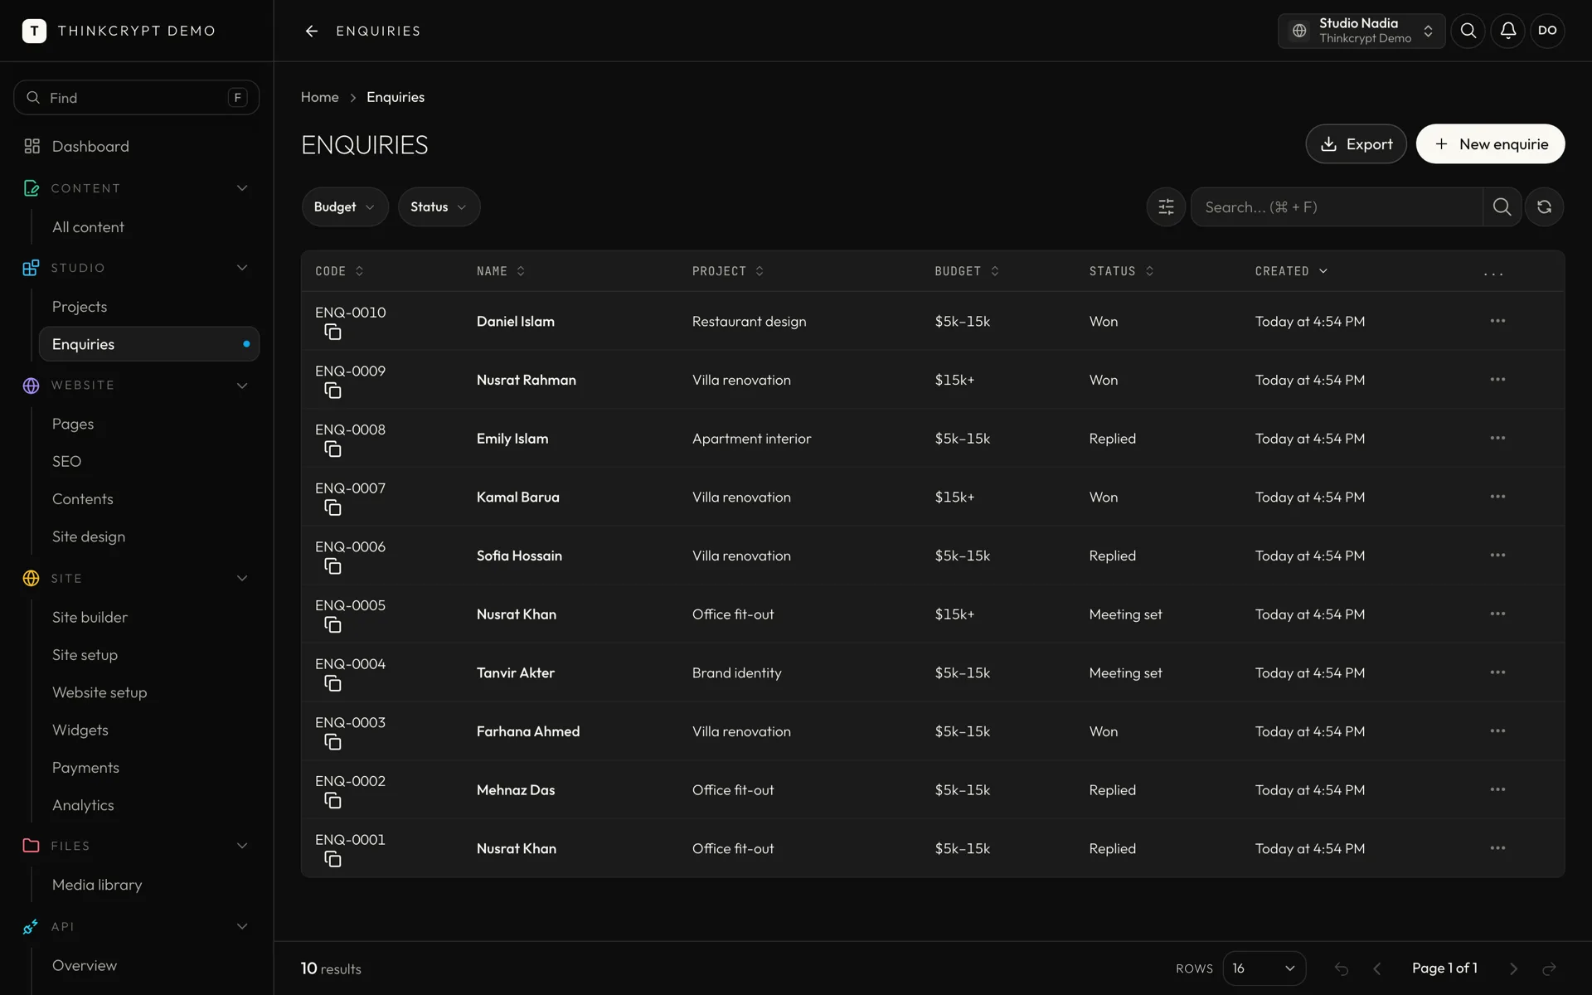Screen dimensions: 1592x995
Task: Open the Status filter dropdown
Action: (439, 206)
